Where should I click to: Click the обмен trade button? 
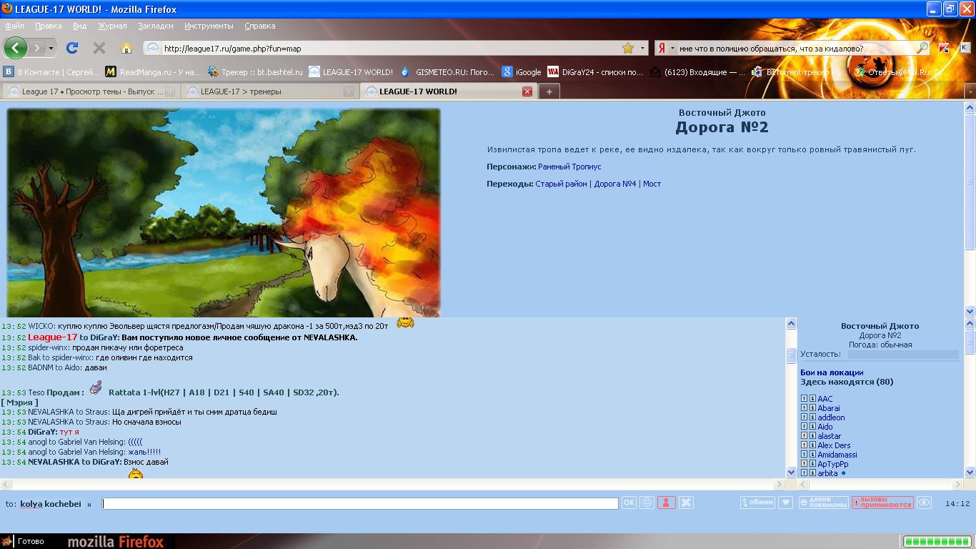click(757, 503)
